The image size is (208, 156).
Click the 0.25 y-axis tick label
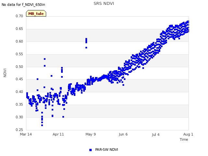[19, 130]
